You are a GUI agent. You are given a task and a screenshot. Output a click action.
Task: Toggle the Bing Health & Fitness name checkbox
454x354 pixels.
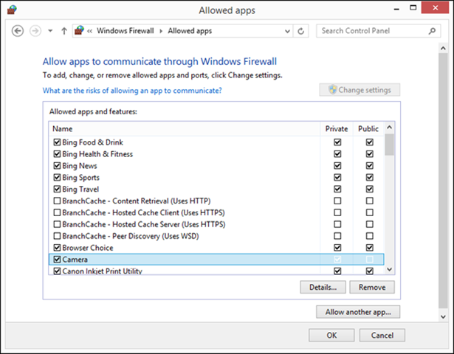point(57,154)
